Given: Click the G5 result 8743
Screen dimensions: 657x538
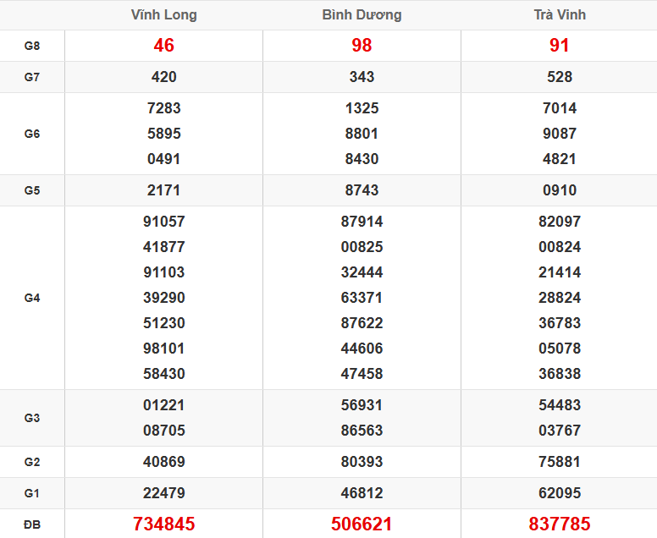Looking at the screenshot, I should pyautogui.click(x=362, y=190).
